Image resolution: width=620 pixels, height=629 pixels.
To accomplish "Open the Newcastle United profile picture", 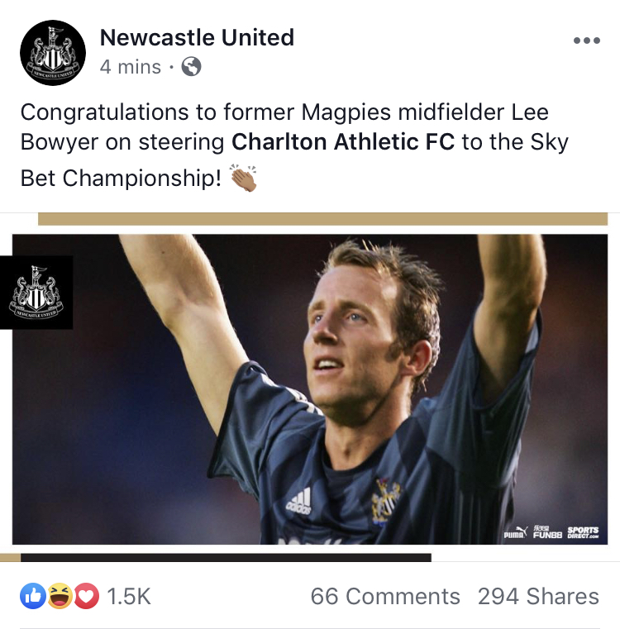I will pyautogui.click(x=53, y=53).
